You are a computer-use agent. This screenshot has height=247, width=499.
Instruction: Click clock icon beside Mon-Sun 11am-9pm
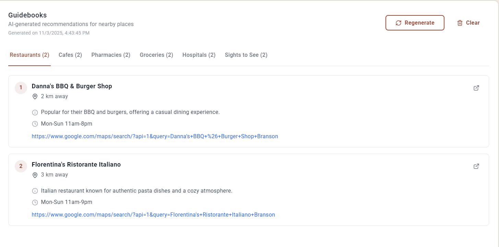coord(35,202)
